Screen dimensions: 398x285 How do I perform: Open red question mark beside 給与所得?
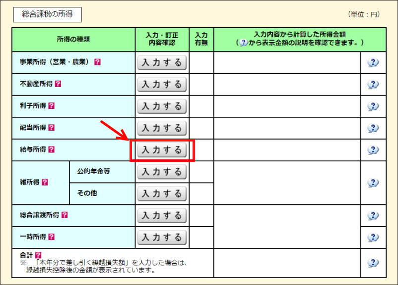tap(52, 149)
